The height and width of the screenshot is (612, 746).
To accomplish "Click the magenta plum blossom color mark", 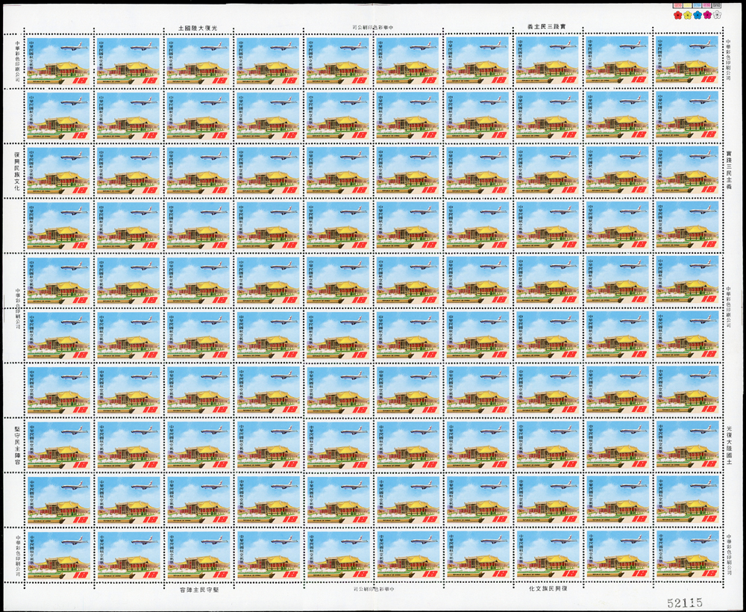I will [x=707, y=14].
